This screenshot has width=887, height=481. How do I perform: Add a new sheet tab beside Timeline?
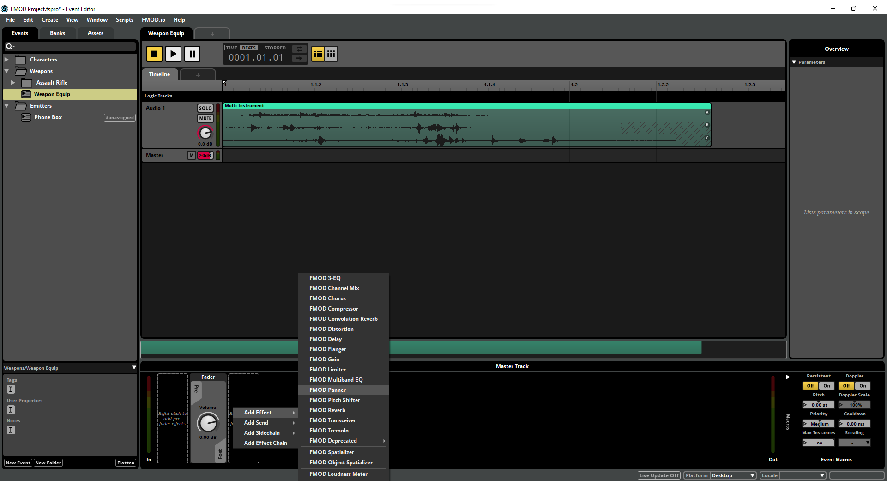(198, 75)
